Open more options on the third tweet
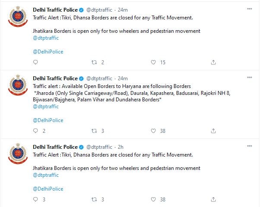Screen dimensions: 262x207 tap(249, 147)
